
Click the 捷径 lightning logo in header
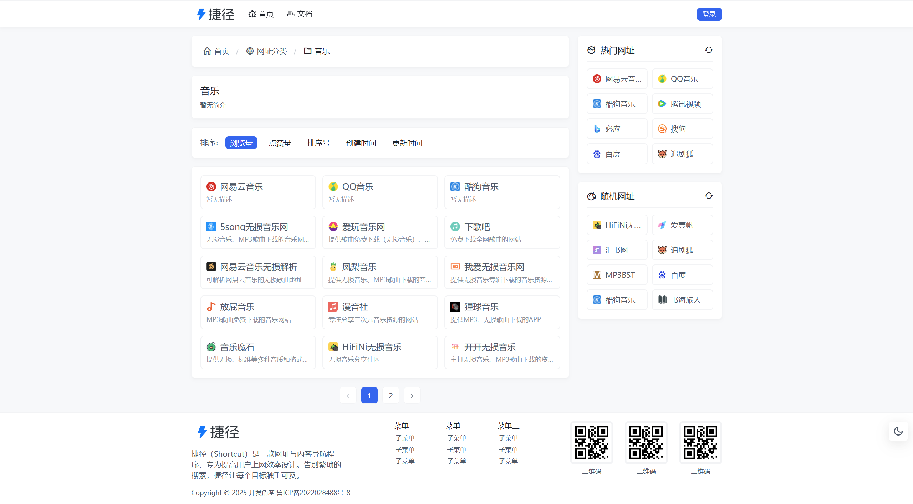pos(215,14)
